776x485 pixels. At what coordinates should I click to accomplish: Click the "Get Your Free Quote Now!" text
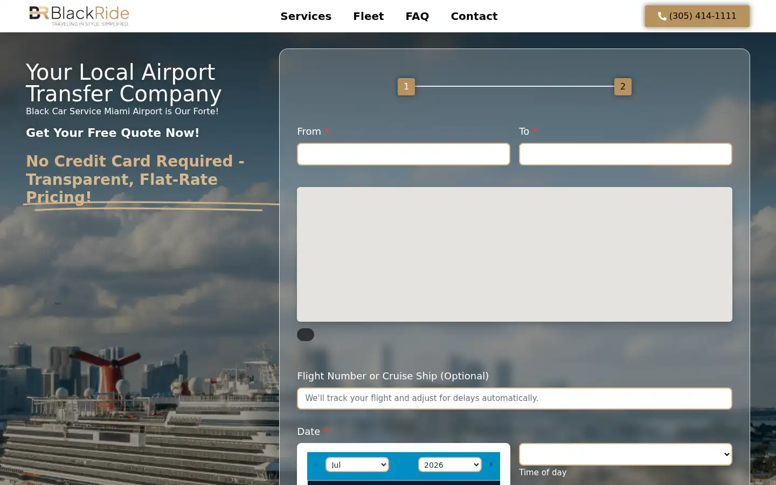click(113, 133)
